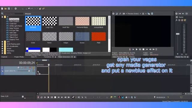Close the Media Generators tab

(x=75, y=57)
